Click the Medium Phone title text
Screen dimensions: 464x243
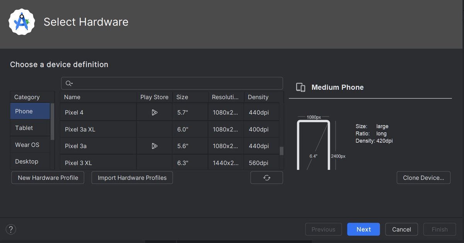338,87
